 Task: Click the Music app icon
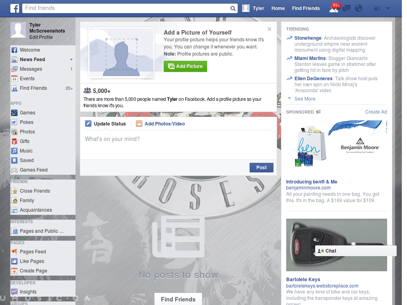(14, 151)
